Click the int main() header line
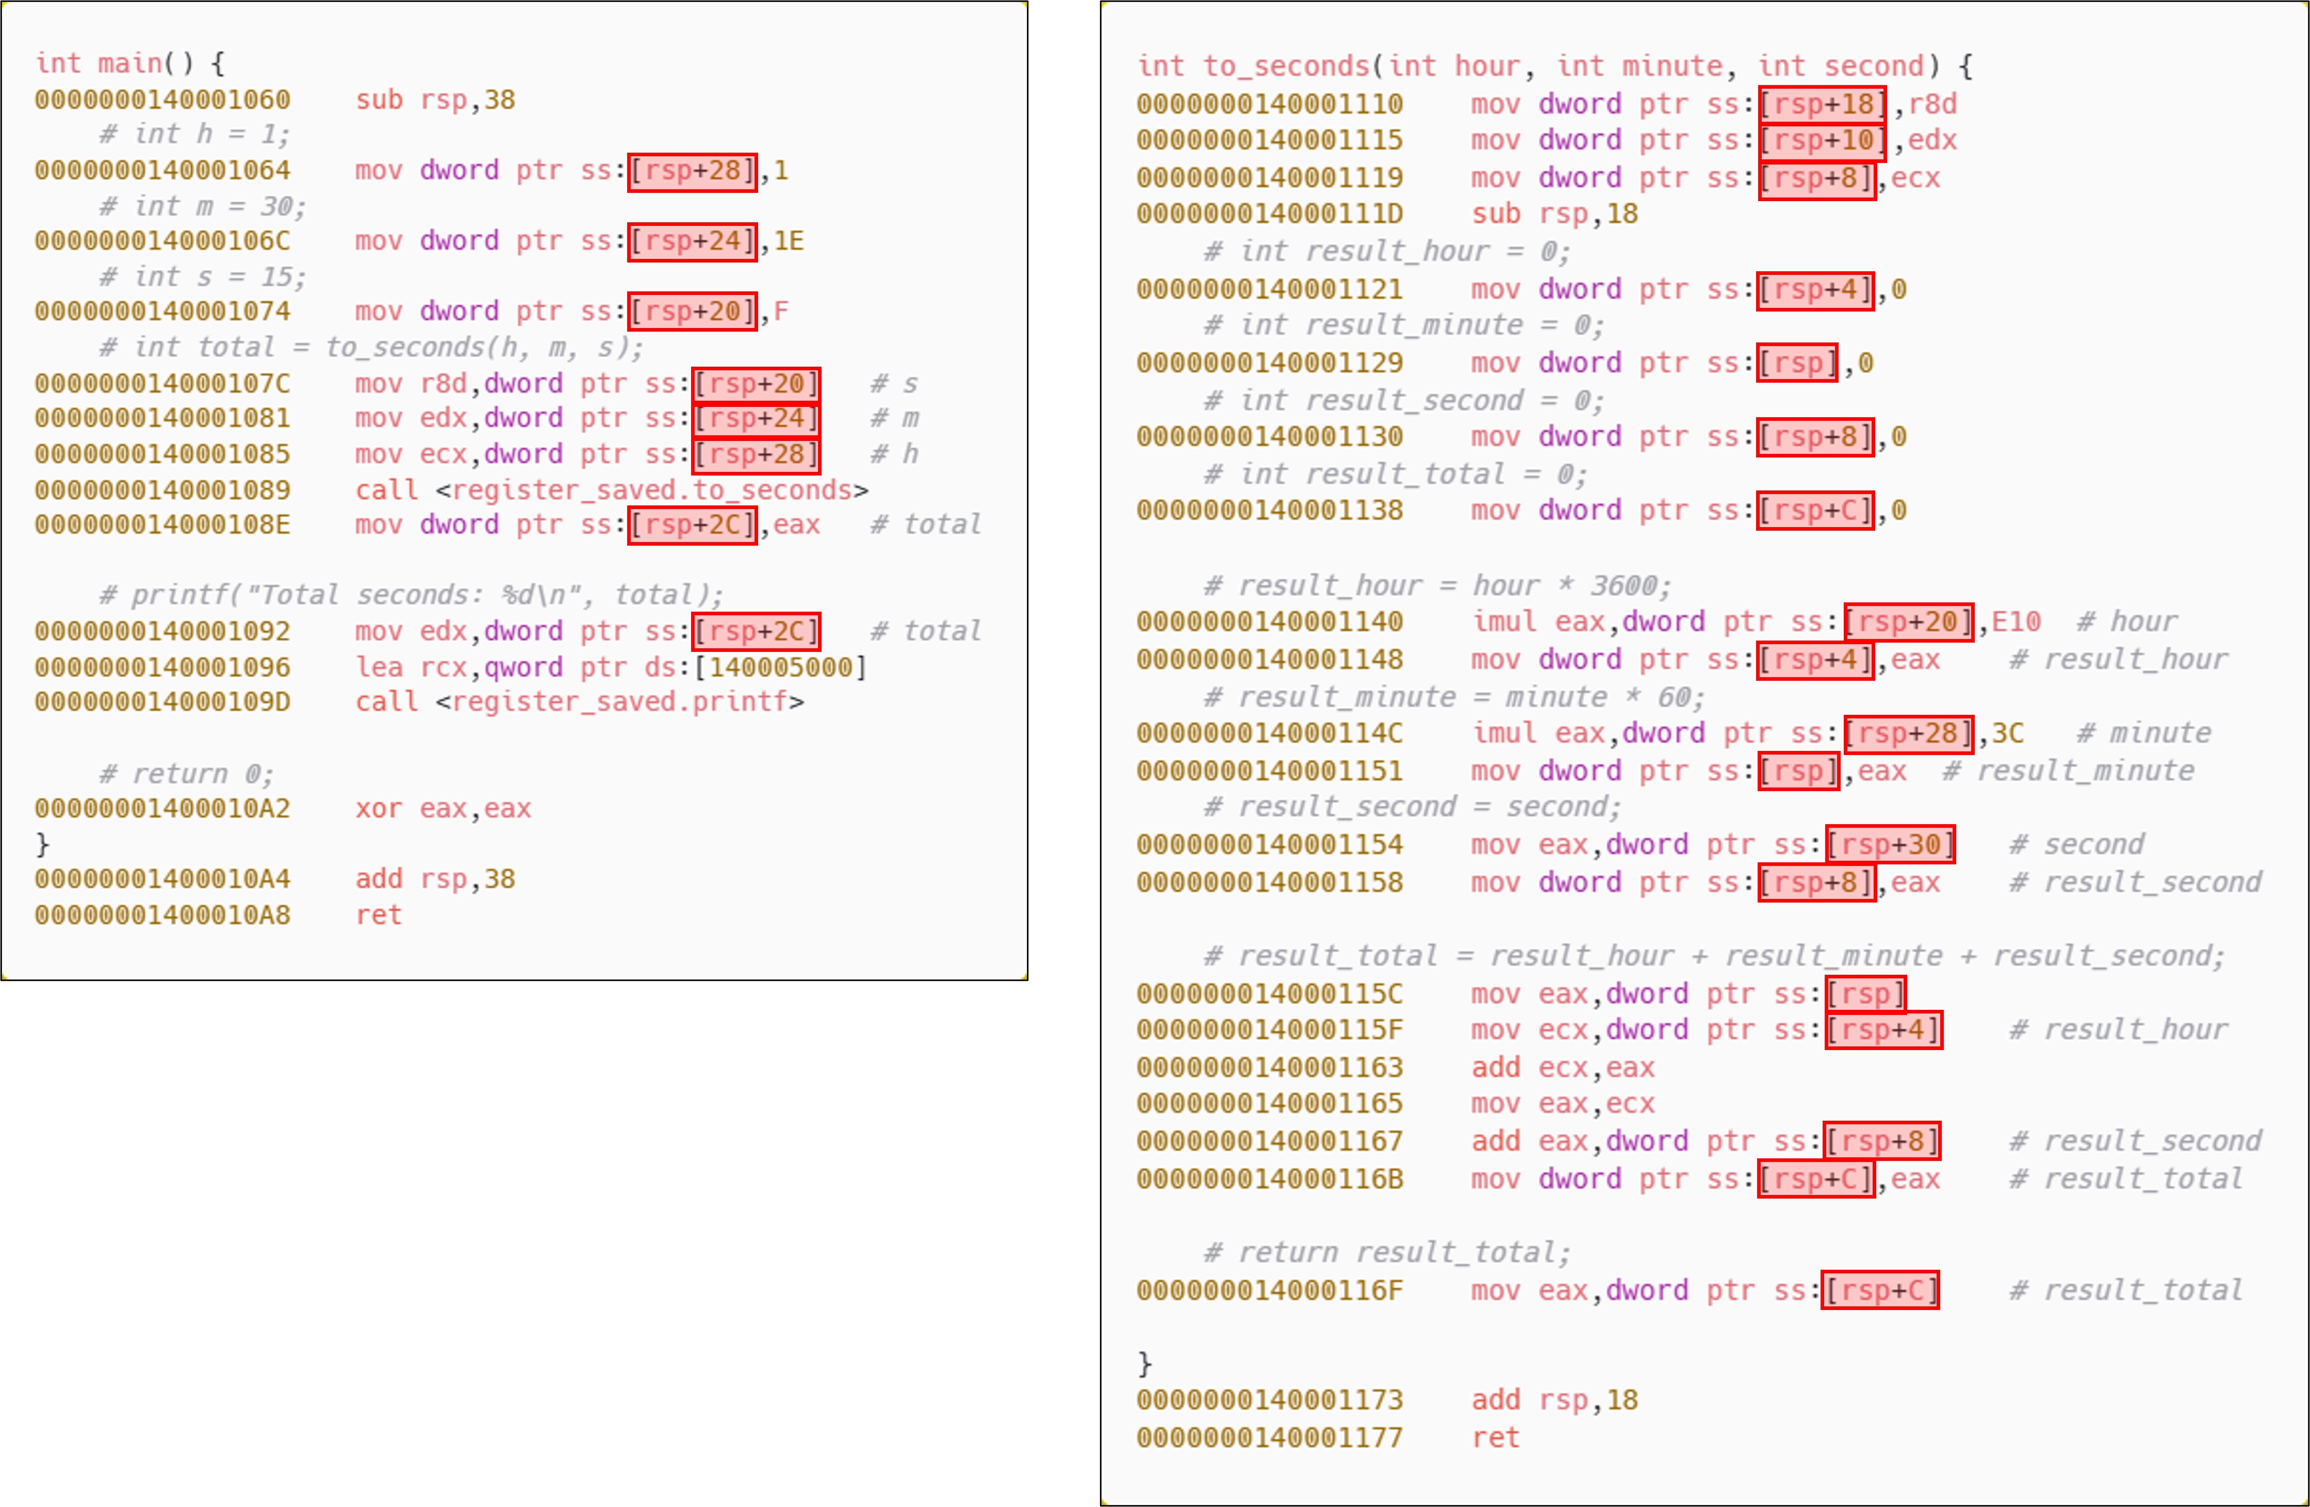Viewport: 2310px width, 1507px height. click(x=130, y=64)
